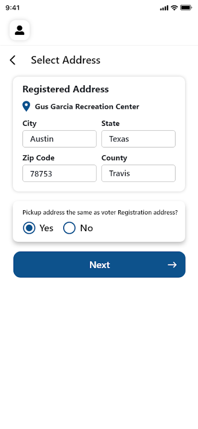198x429 pixels.
Task: Tap the No option label
Action: pos(87,228)
